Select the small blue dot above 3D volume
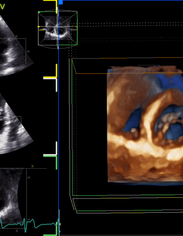This screenshot has height=236, width=183. tap(159, 66)
